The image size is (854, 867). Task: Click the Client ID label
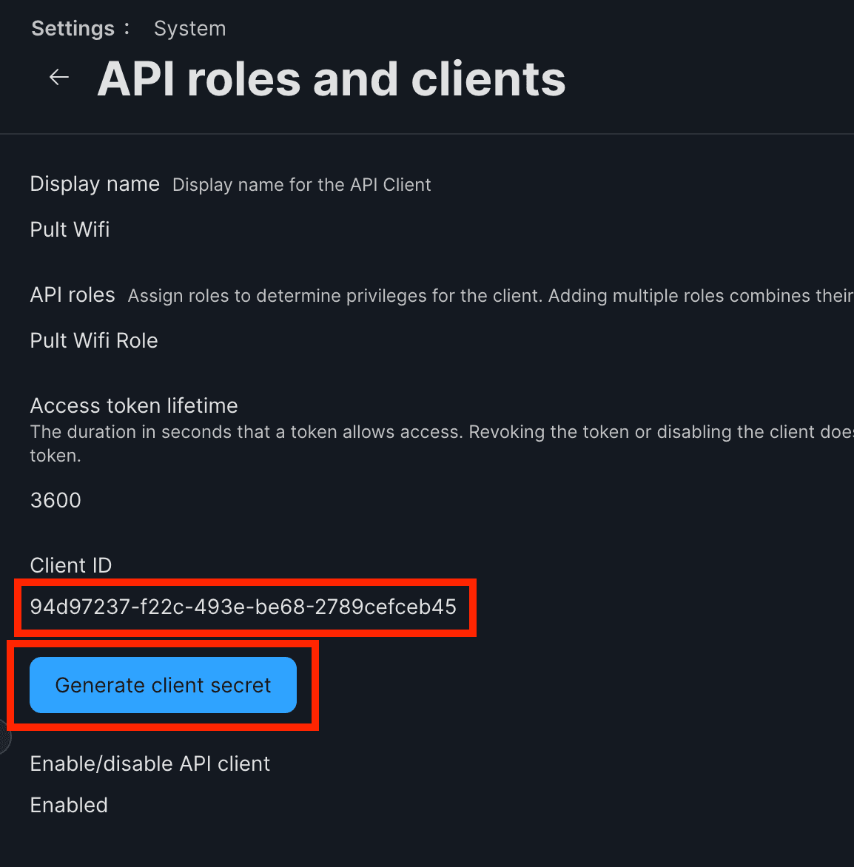pos(70,564)
